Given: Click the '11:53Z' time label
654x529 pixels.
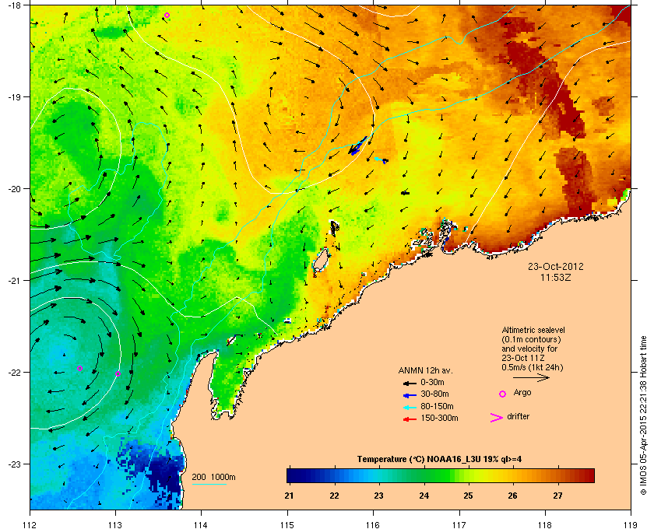Looking at the screenshot, I should point(556,277).
